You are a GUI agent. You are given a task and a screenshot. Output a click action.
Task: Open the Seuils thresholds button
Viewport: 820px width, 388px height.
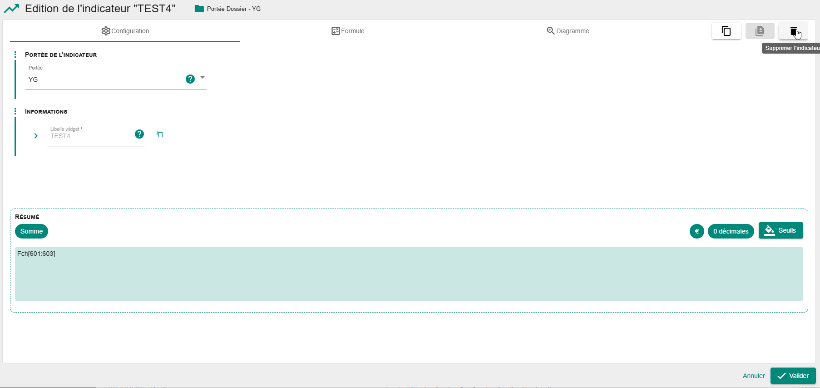[780, 230]
